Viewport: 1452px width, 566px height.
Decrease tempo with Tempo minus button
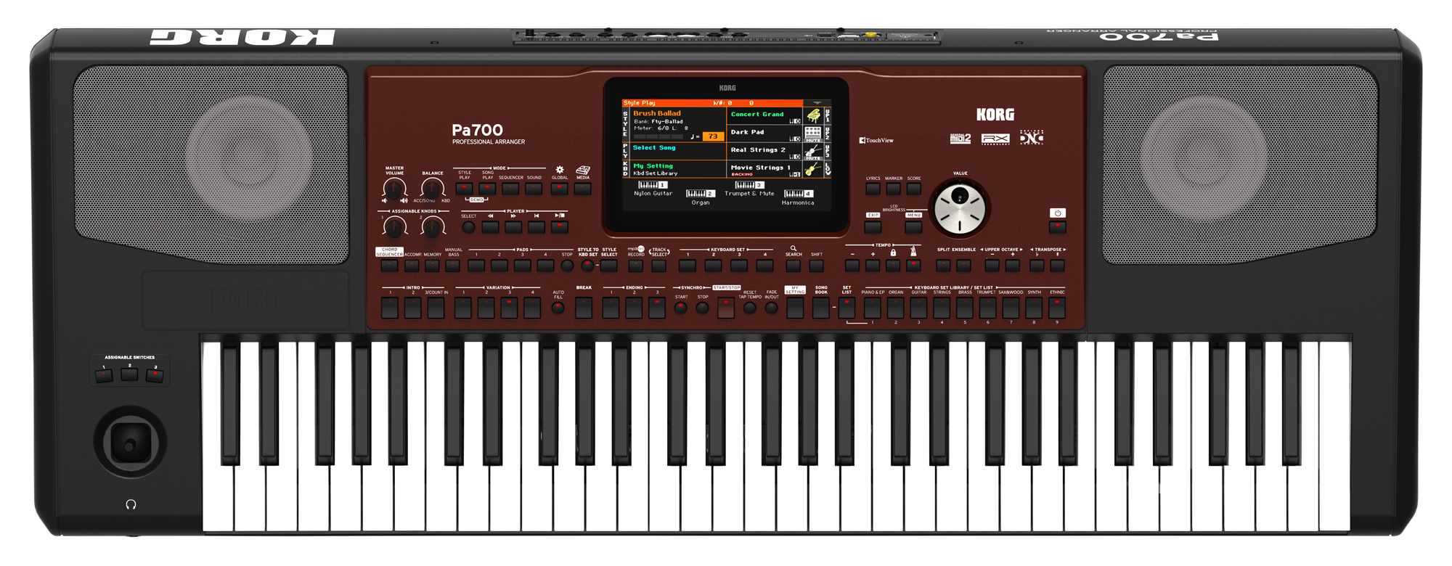point(852,266)
